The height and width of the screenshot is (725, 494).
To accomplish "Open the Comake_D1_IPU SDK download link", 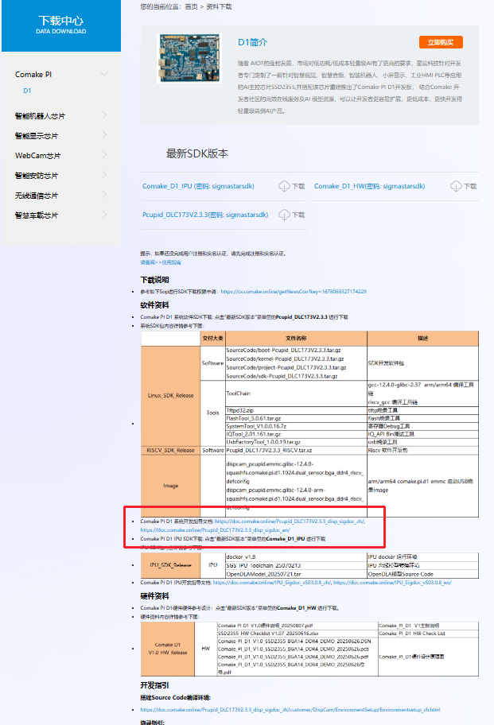I will (198, 186).
